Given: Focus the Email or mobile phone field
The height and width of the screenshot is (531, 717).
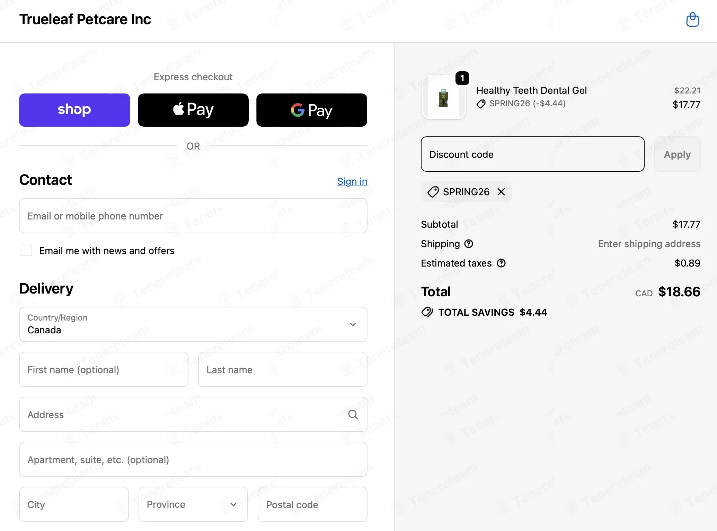Looking at the screenshot, I should [193, 216].
